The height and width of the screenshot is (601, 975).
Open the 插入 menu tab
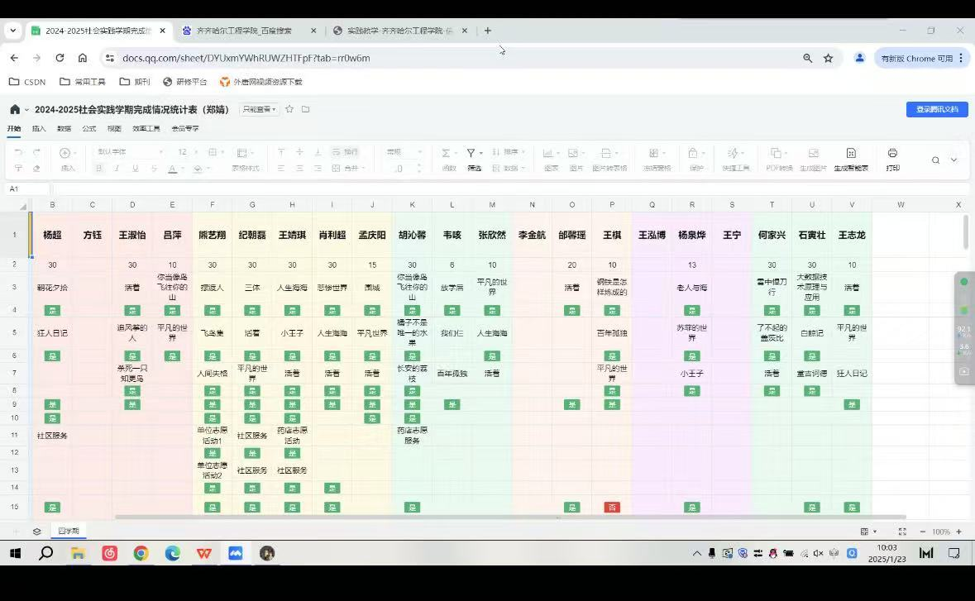click(39, 129)
